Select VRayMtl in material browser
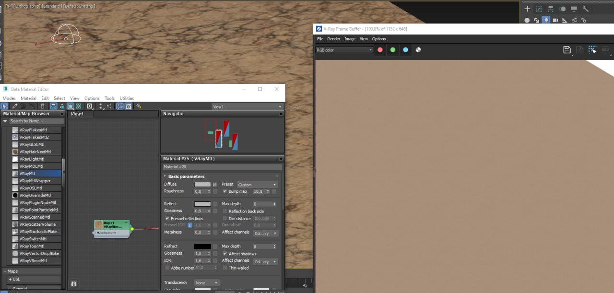This screenshot has height=293, width=614. pos(36,174)
